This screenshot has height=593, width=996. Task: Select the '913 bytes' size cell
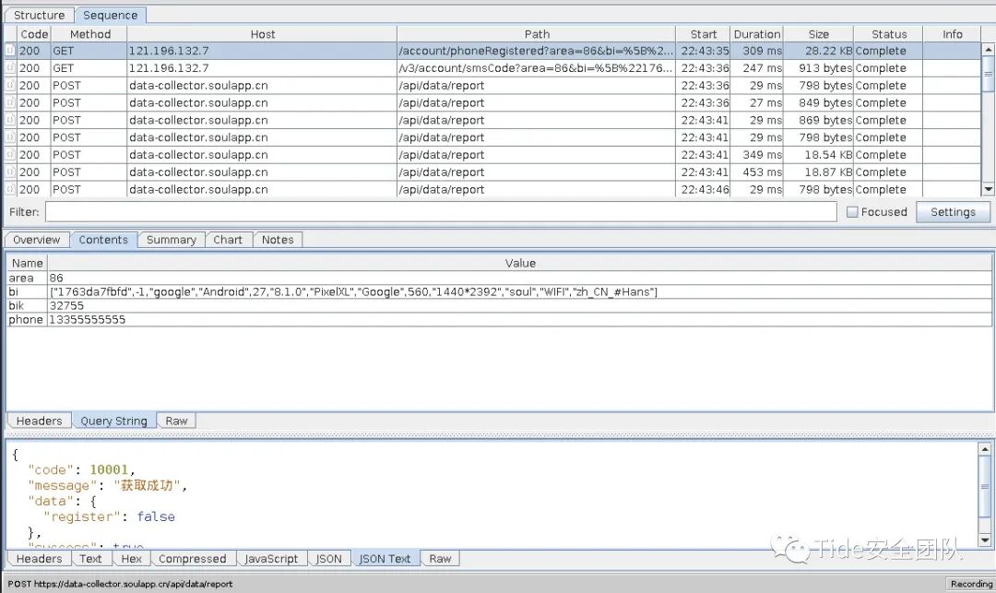coord(818,68)
